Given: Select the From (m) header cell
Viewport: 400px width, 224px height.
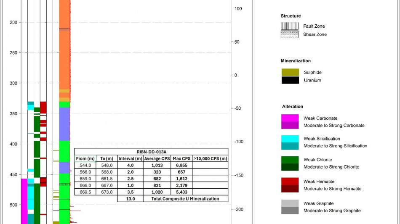Looking at the screenshot, I should click(85, 158).
